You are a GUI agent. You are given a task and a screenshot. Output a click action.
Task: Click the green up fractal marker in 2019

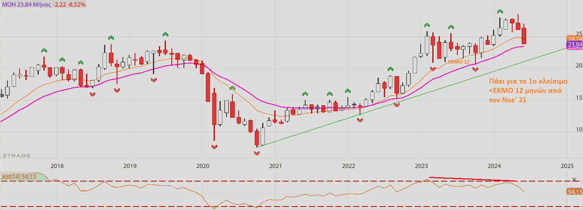coord(166,35)
